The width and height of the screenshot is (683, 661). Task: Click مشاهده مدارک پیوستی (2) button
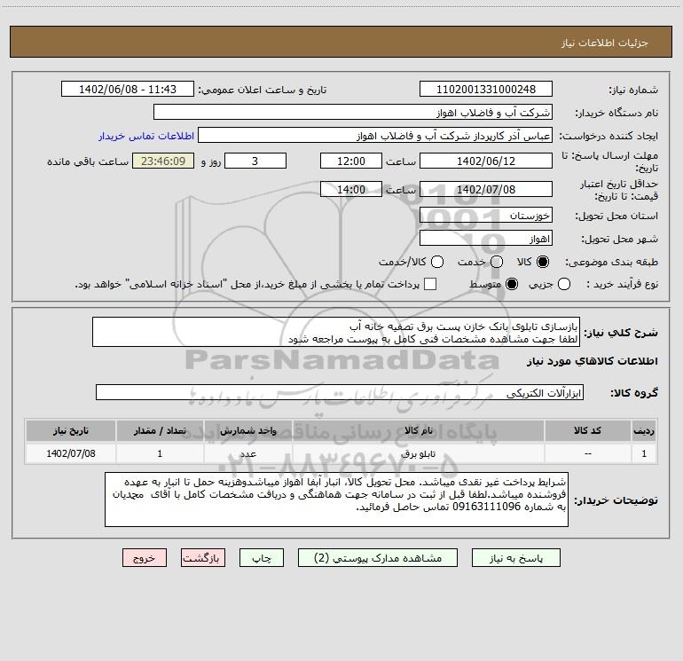(378, 558)
